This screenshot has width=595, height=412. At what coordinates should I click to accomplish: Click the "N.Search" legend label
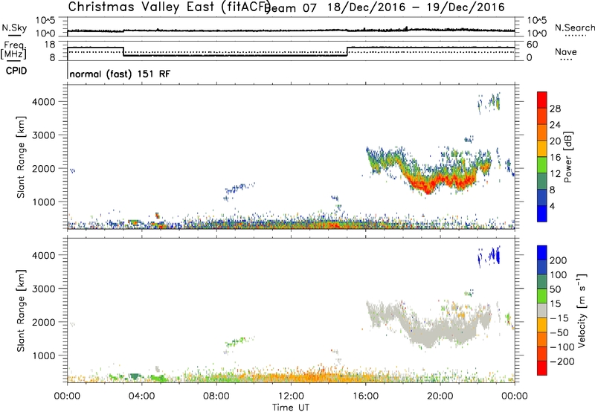click(574, 28)
